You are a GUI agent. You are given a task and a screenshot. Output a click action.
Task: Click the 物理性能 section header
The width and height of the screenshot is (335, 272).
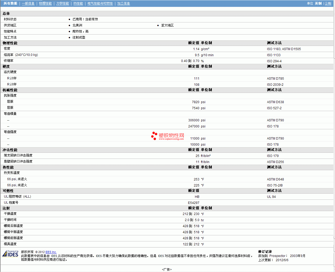(x=10, y=43)
